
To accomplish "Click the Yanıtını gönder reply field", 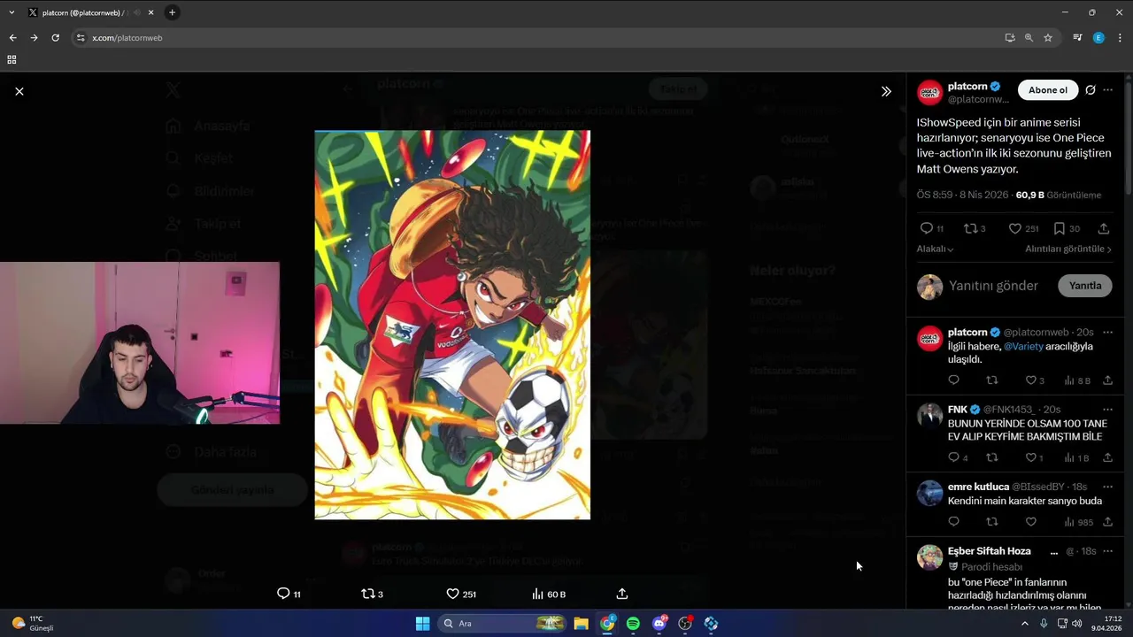I will 993,286.
